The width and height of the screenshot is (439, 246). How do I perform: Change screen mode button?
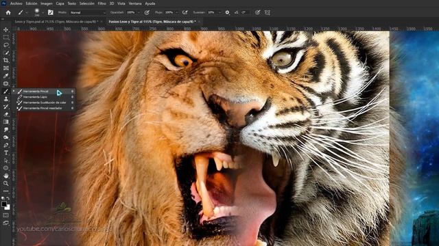click(x=6, y=223)
